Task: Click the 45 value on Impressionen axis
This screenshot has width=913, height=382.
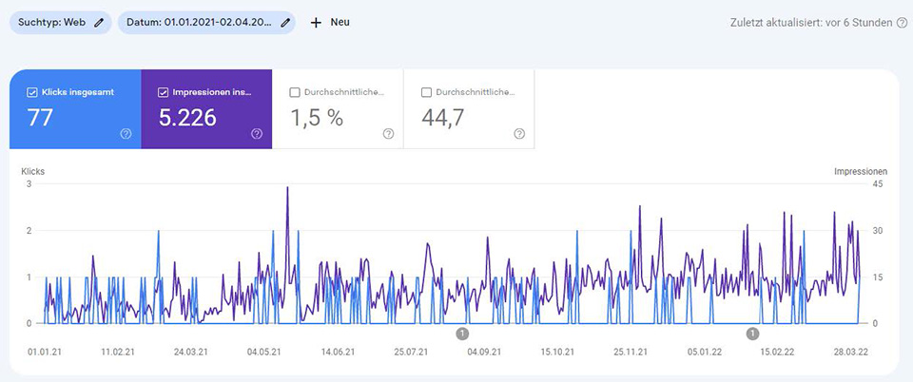Action: (x=879, y=184)
